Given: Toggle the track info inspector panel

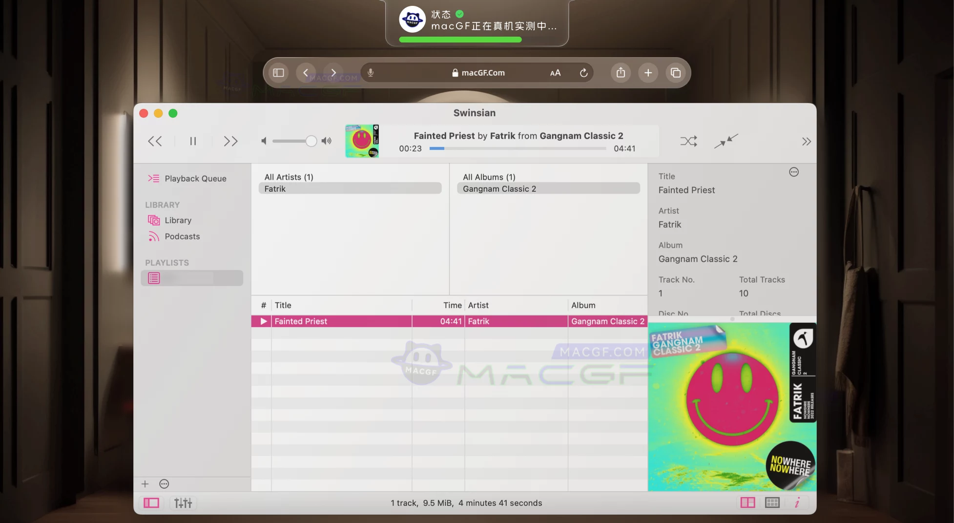Looking at the screenshot, I should [x=797, y=503].
